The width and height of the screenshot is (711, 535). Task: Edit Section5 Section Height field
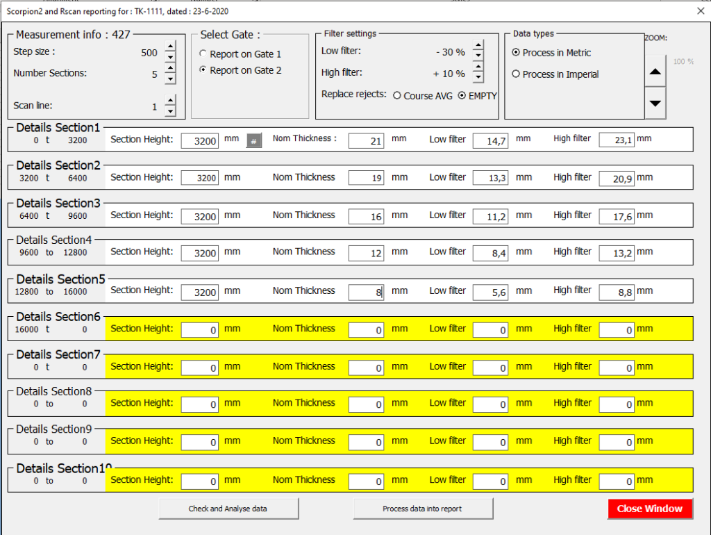coord(199,293)
